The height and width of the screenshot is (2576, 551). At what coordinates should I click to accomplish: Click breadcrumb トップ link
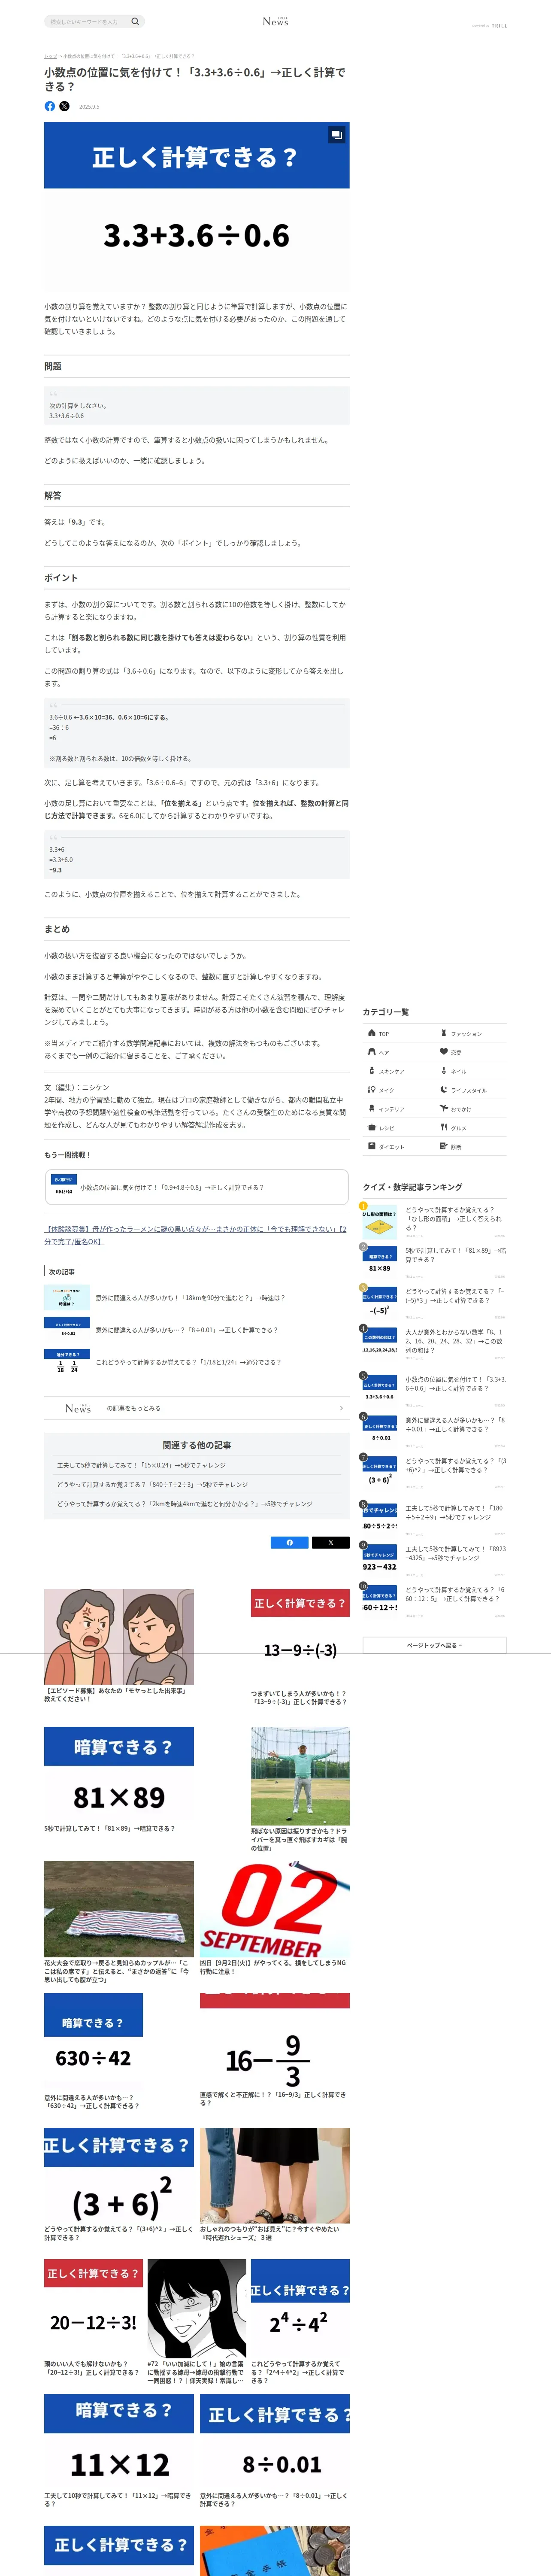tap(50, 56)
